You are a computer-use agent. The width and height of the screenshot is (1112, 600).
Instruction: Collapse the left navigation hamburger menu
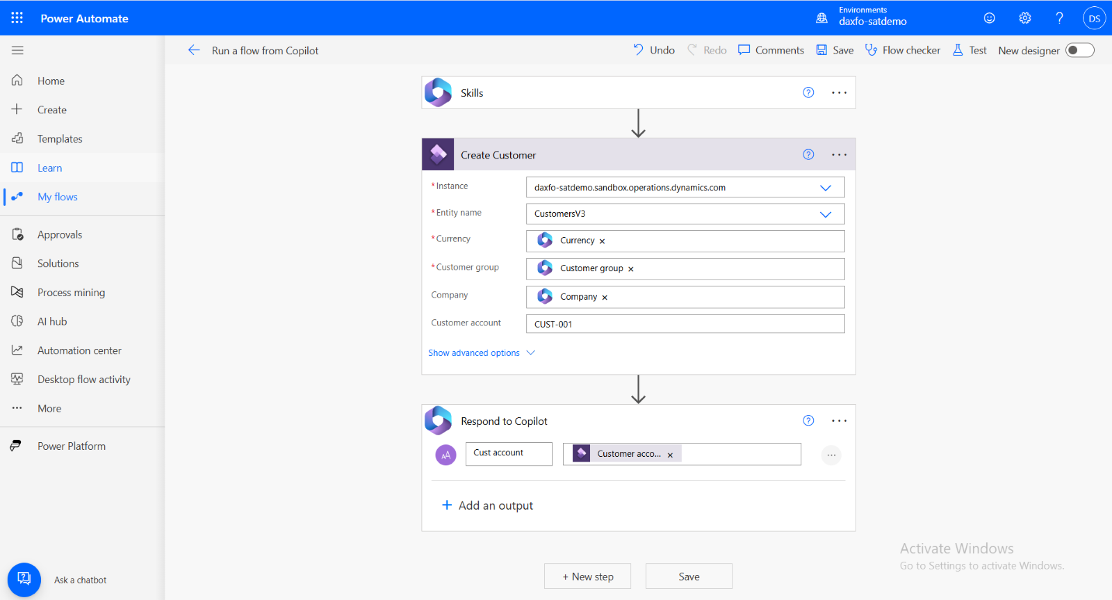click(17, 50)
